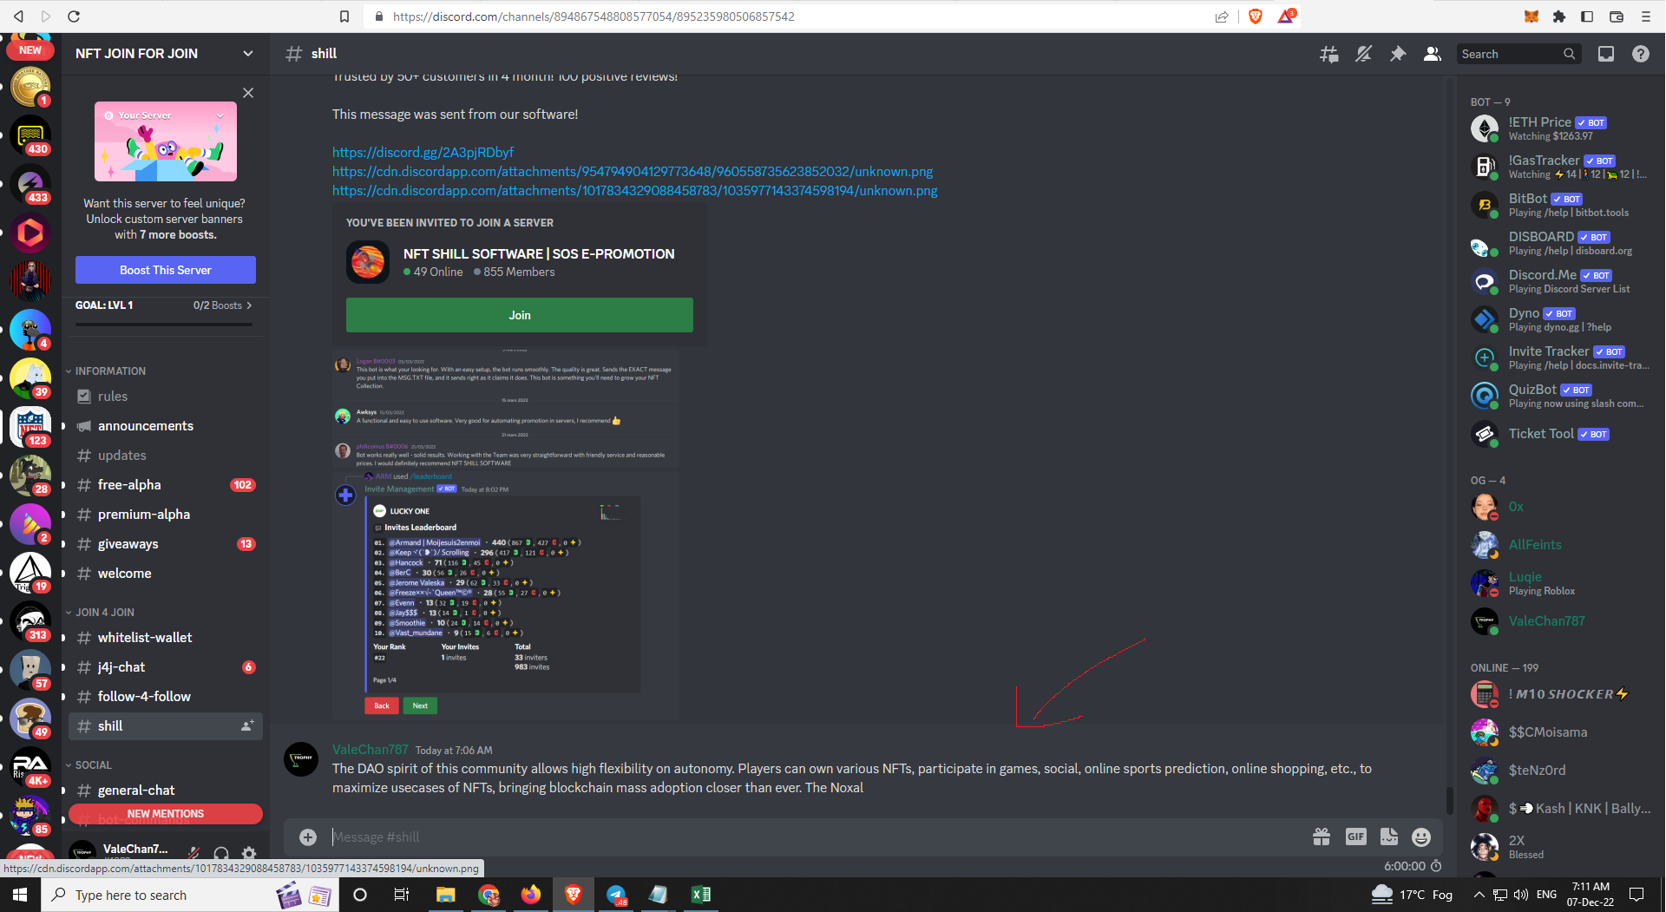Click the Search field in Discord header
Viewport: 1666px width, 912px height.
(x=1518, y=54)
